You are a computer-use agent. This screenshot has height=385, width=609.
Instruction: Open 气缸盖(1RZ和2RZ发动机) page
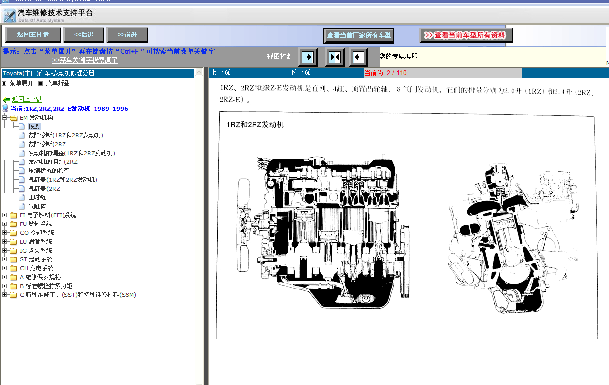[63, 180]
